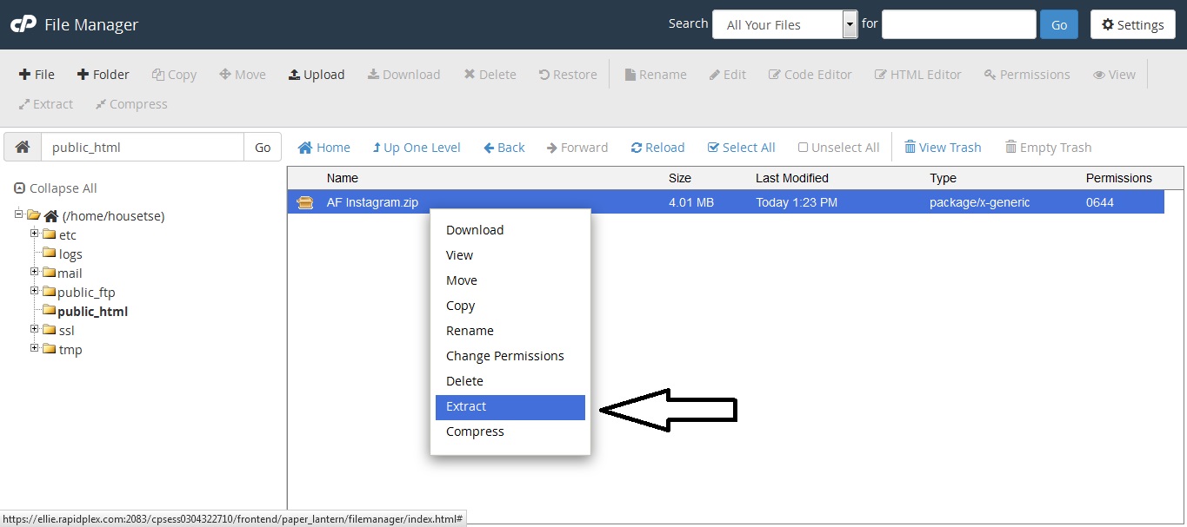Select the Upload tool in the toolbar
Image resolution: width=1187 pixels, height=527 pixels.
317,74
